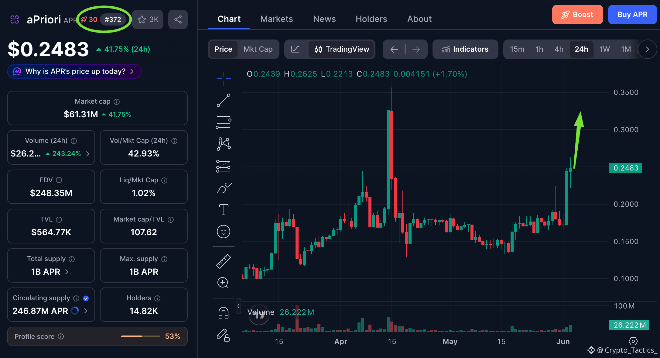Screen dimensions: 660x358
Task: Switch to simple line chart view
Action: [295, 49]
